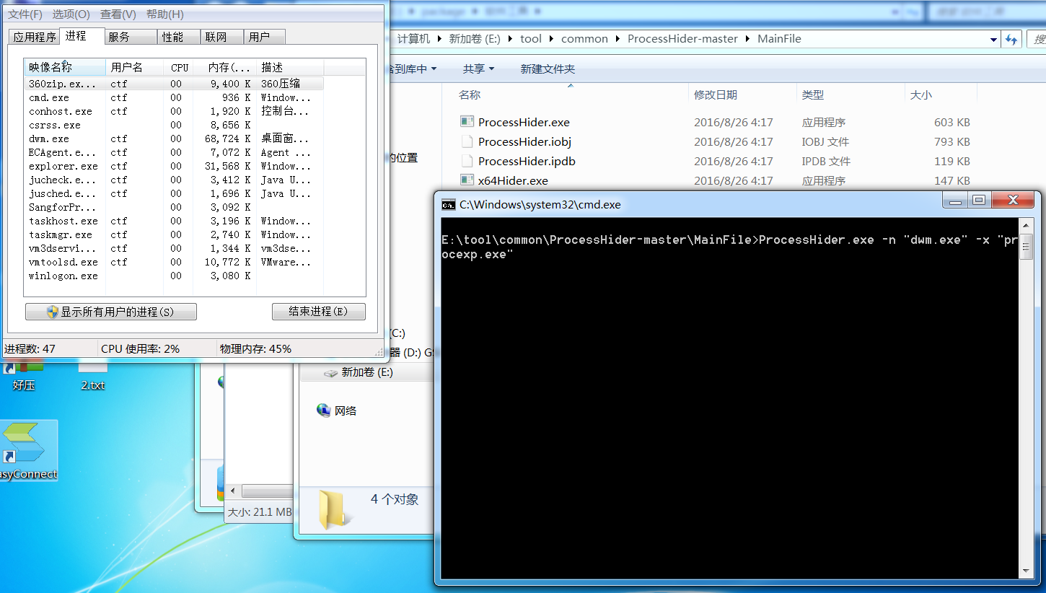Select the ProcessHider.iobj file
The height and width of the screenshot is (593, 1046).
point(524,141)
